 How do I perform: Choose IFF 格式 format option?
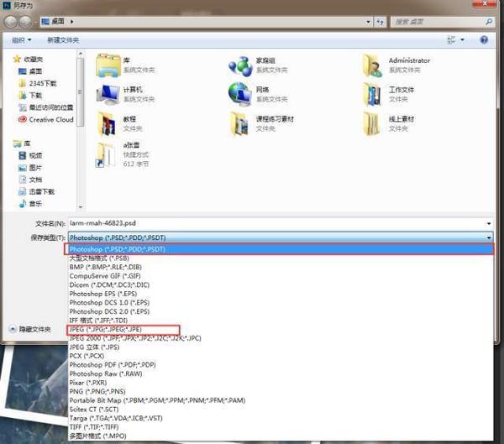(x=281, y=321)
